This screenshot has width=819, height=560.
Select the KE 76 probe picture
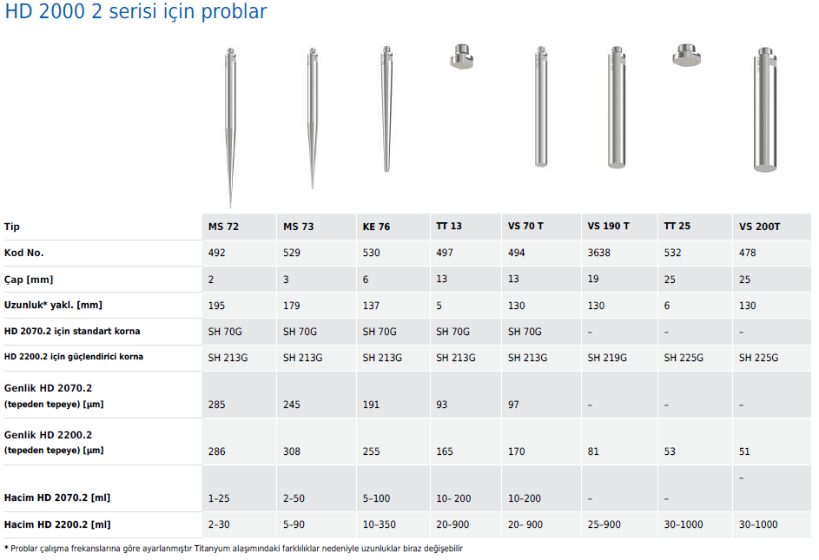386,109
